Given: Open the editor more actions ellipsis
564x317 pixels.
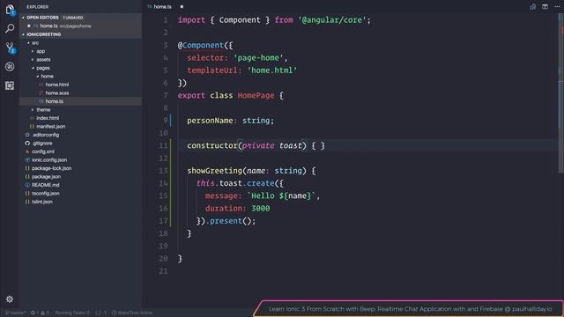Looking at the screenshot, I should [557, 7].
